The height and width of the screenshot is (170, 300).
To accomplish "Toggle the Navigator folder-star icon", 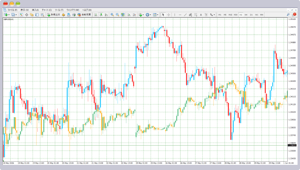I will pyautogui.click(x=32, y=15).
